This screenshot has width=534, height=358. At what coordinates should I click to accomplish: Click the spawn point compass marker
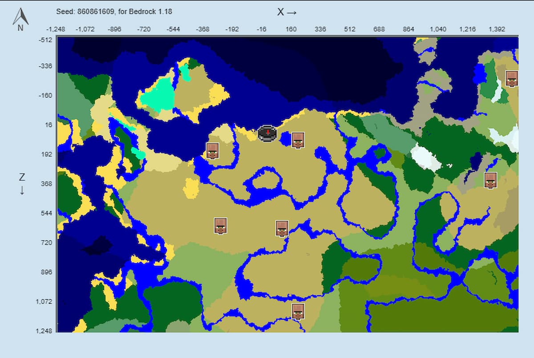point(267,133)
